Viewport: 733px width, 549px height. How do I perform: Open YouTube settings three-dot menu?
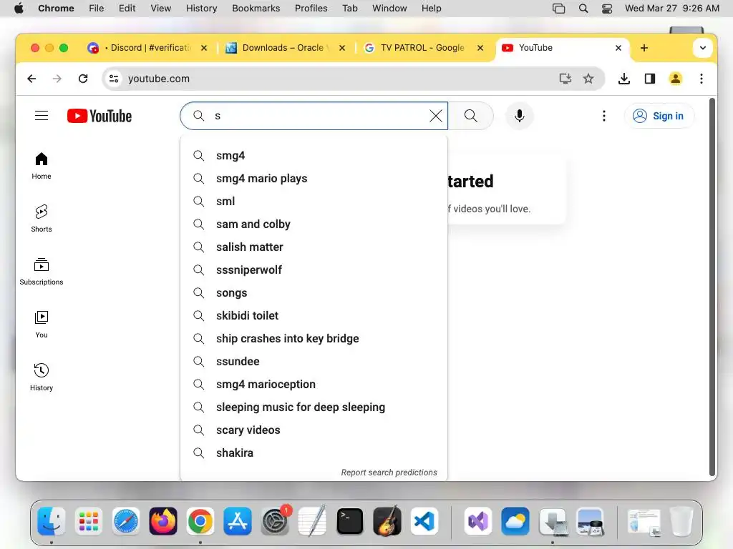tap(604, 116)
